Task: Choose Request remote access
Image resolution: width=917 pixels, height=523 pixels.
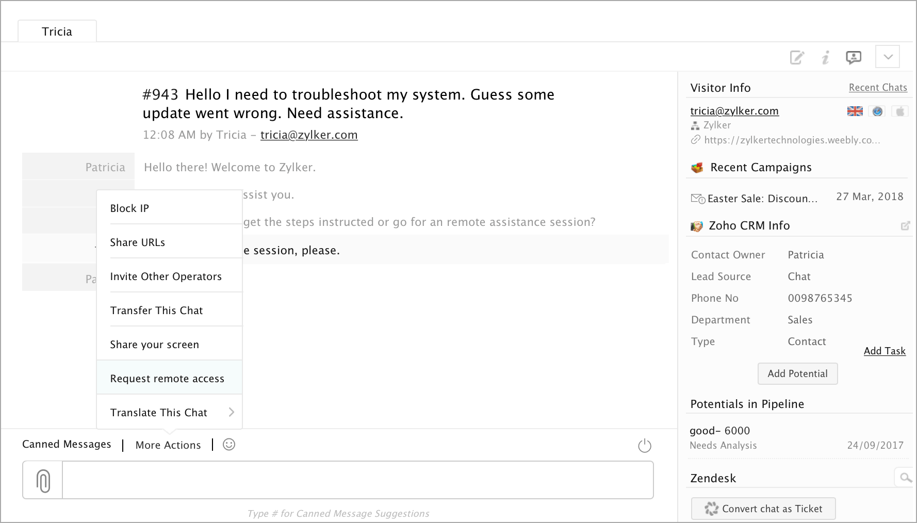Action: [169, 378]
